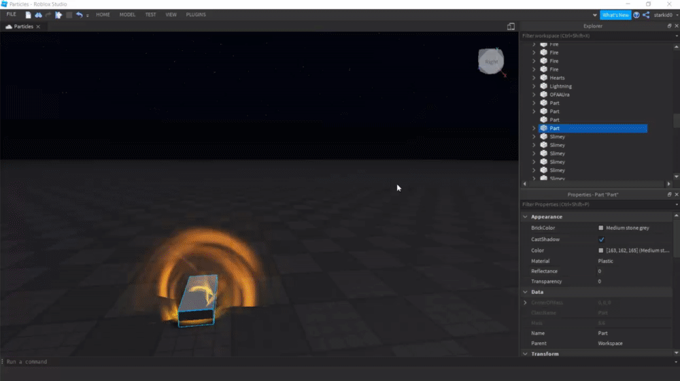
Task: Click the highlighted Part row in Explorer
Action: coord(593,128)
